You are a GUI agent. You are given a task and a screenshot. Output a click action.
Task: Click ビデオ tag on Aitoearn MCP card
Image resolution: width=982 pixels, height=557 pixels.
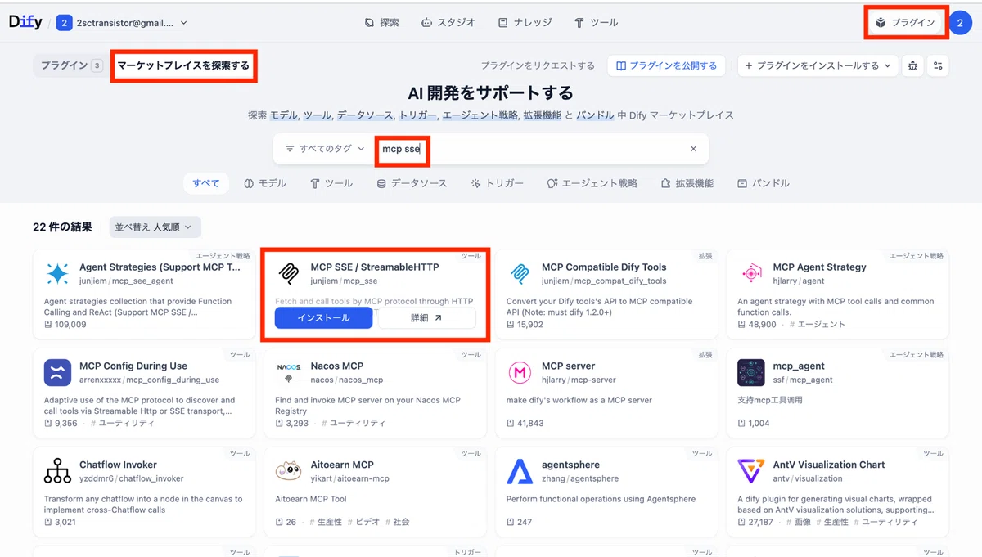(x=365, y=522)
